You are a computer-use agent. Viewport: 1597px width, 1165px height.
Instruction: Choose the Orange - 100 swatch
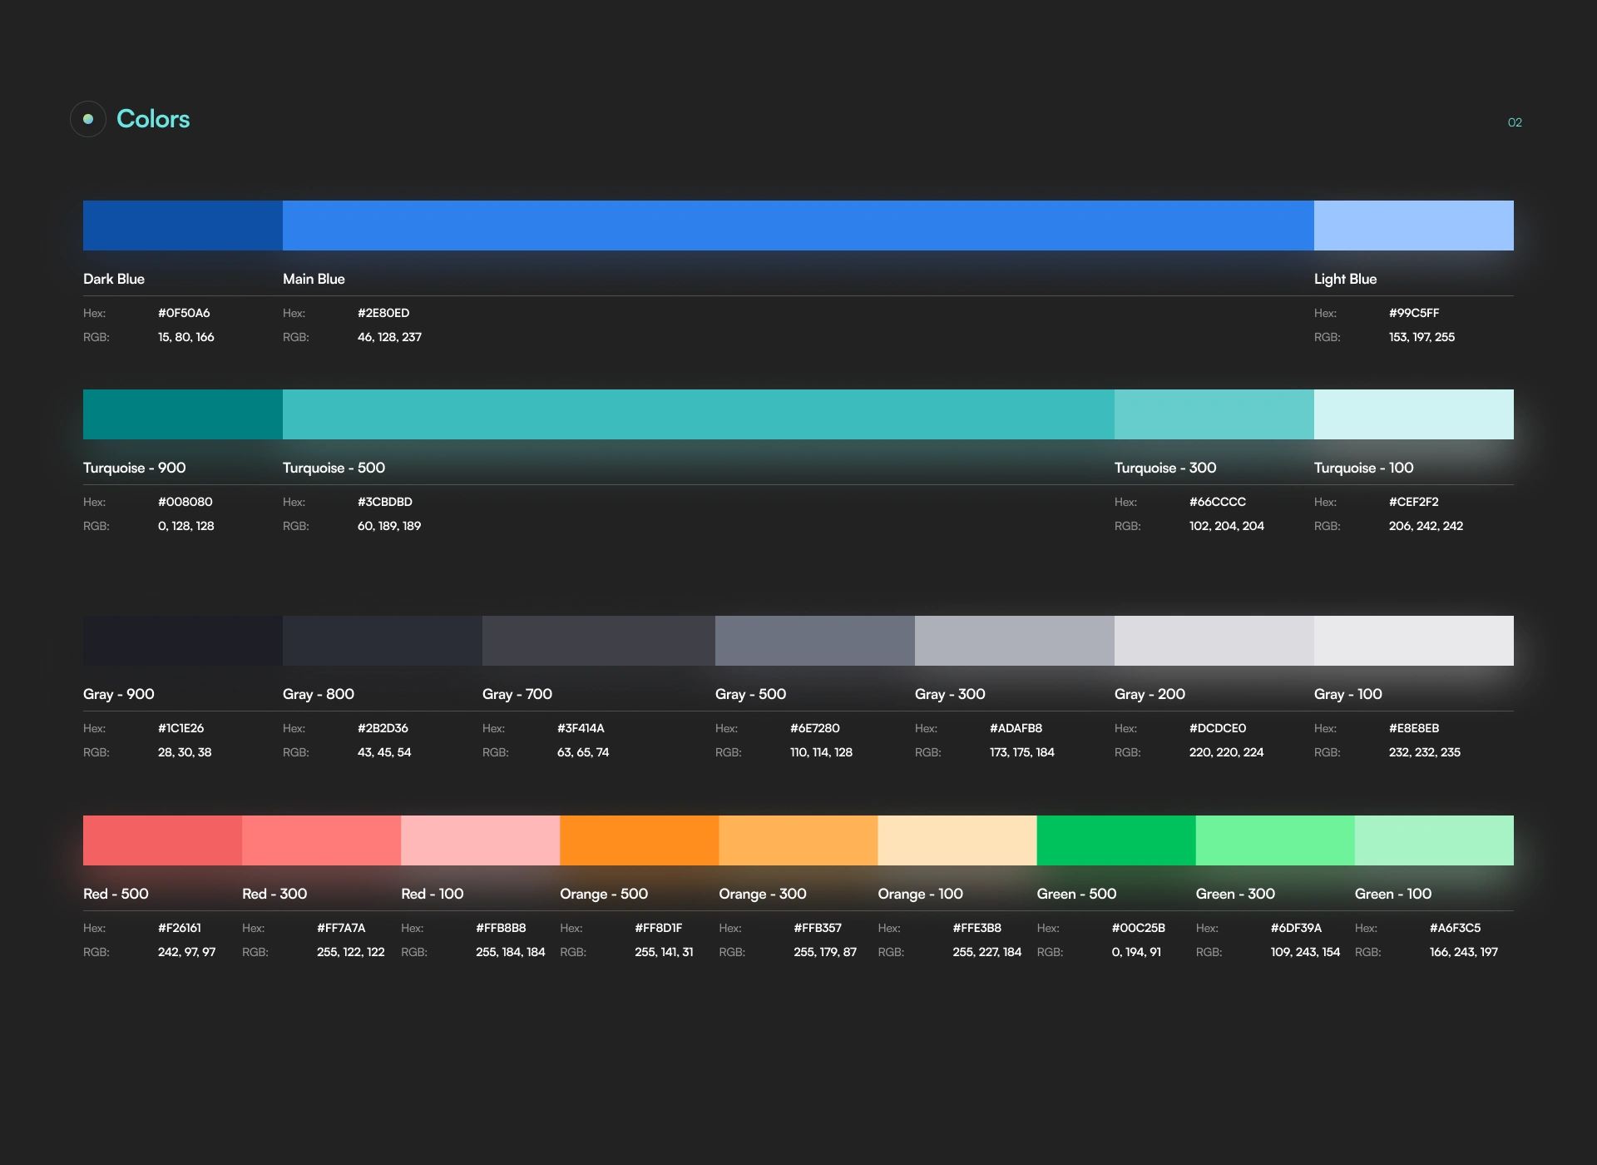(x=957, y=840)
